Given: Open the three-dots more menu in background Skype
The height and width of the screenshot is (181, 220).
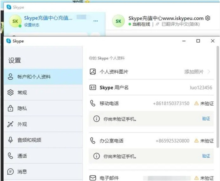Looking at the screenshot, I should pyautogui.click(x=96, y=21).
